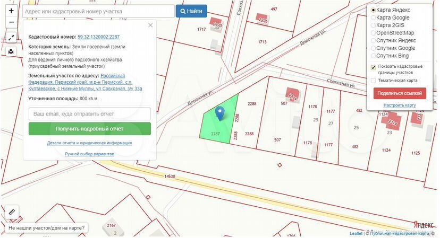Screen dimensions: 440x238
Task: Switch to OpenStreetMap layer
Action: point(374,33)
